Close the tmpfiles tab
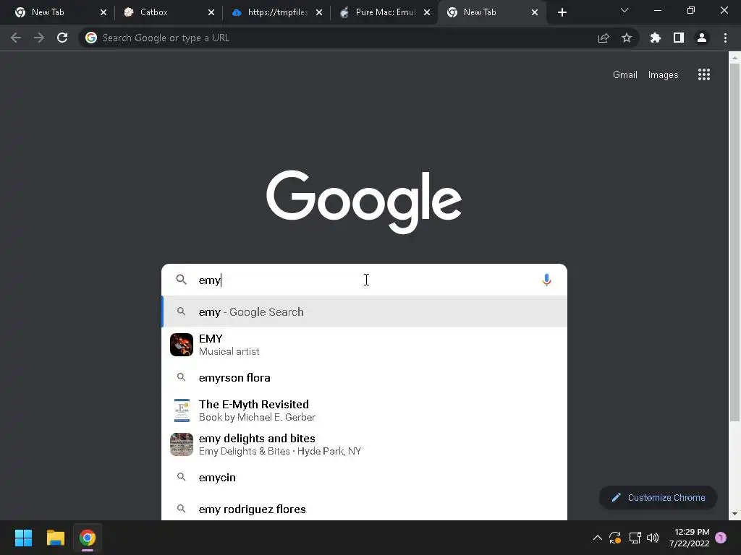Screen dimensions: 741x555 click(319, 12)
